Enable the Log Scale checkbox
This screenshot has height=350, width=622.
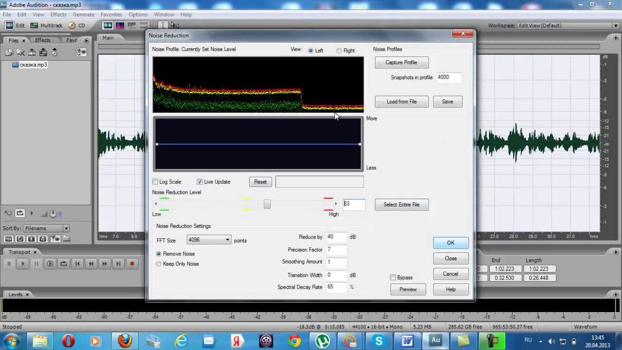(155, 182)
